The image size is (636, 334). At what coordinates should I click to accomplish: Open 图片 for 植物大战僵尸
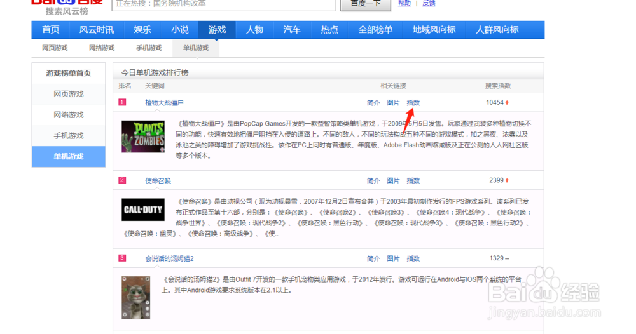[x=393, y=103]
